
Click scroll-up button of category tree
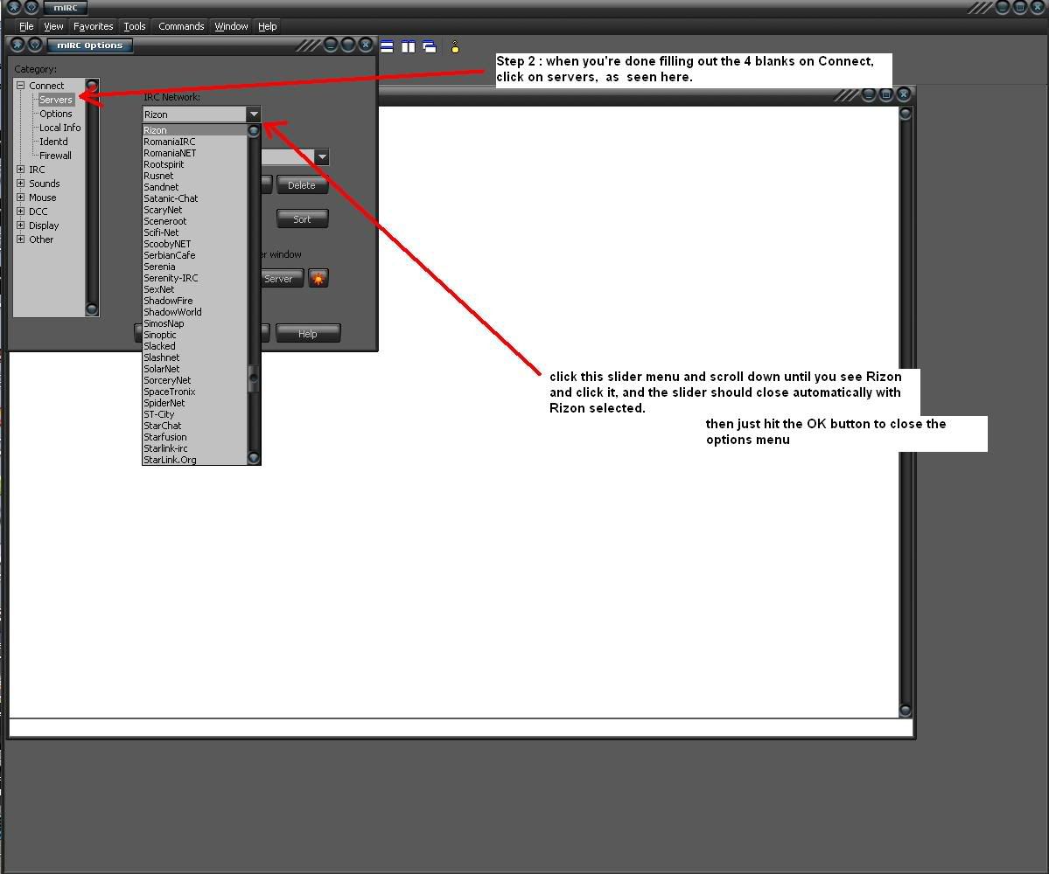point(92,86)
